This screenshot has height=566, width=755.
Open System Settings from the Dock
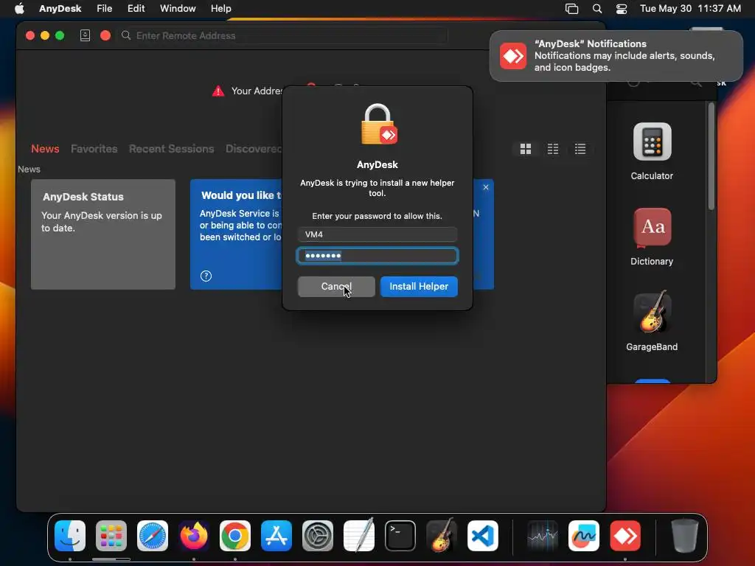point(318,536)
